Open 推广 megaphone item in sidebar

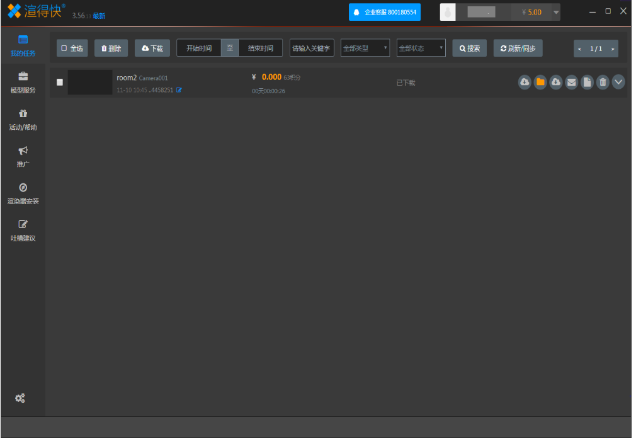click(x=23, y=156)
